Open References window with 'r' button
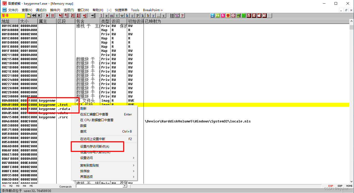The height and width of the screenshot is (193, 354). coord(153,16)
